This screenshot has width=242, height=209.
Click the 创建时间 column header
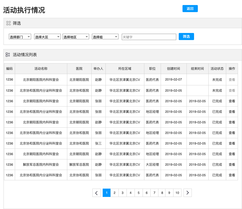173,68
